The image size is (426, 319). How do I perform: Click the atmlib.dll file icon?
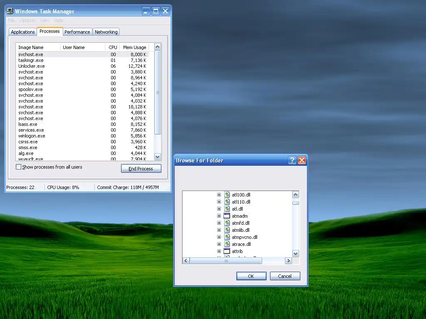(x=227, y=230)
